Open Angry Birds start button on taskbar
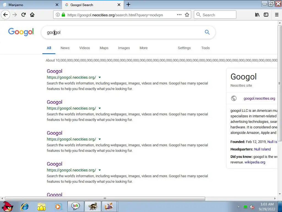The image size is (282, 212). pyautogui.click(x=7, y=206)
